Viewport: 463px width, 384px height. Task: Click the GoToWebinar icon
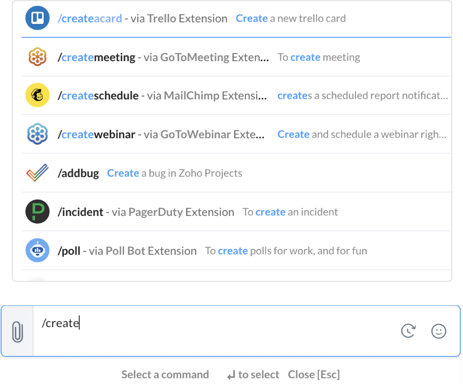pyautogui.click(x=37, y=135)
